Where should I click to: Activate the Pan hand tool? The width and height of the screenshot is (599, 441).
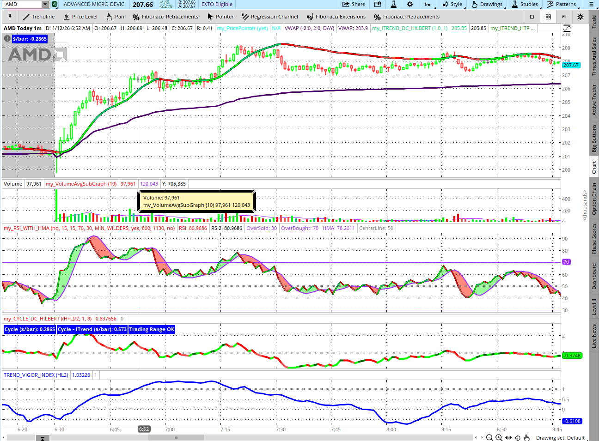115,17
